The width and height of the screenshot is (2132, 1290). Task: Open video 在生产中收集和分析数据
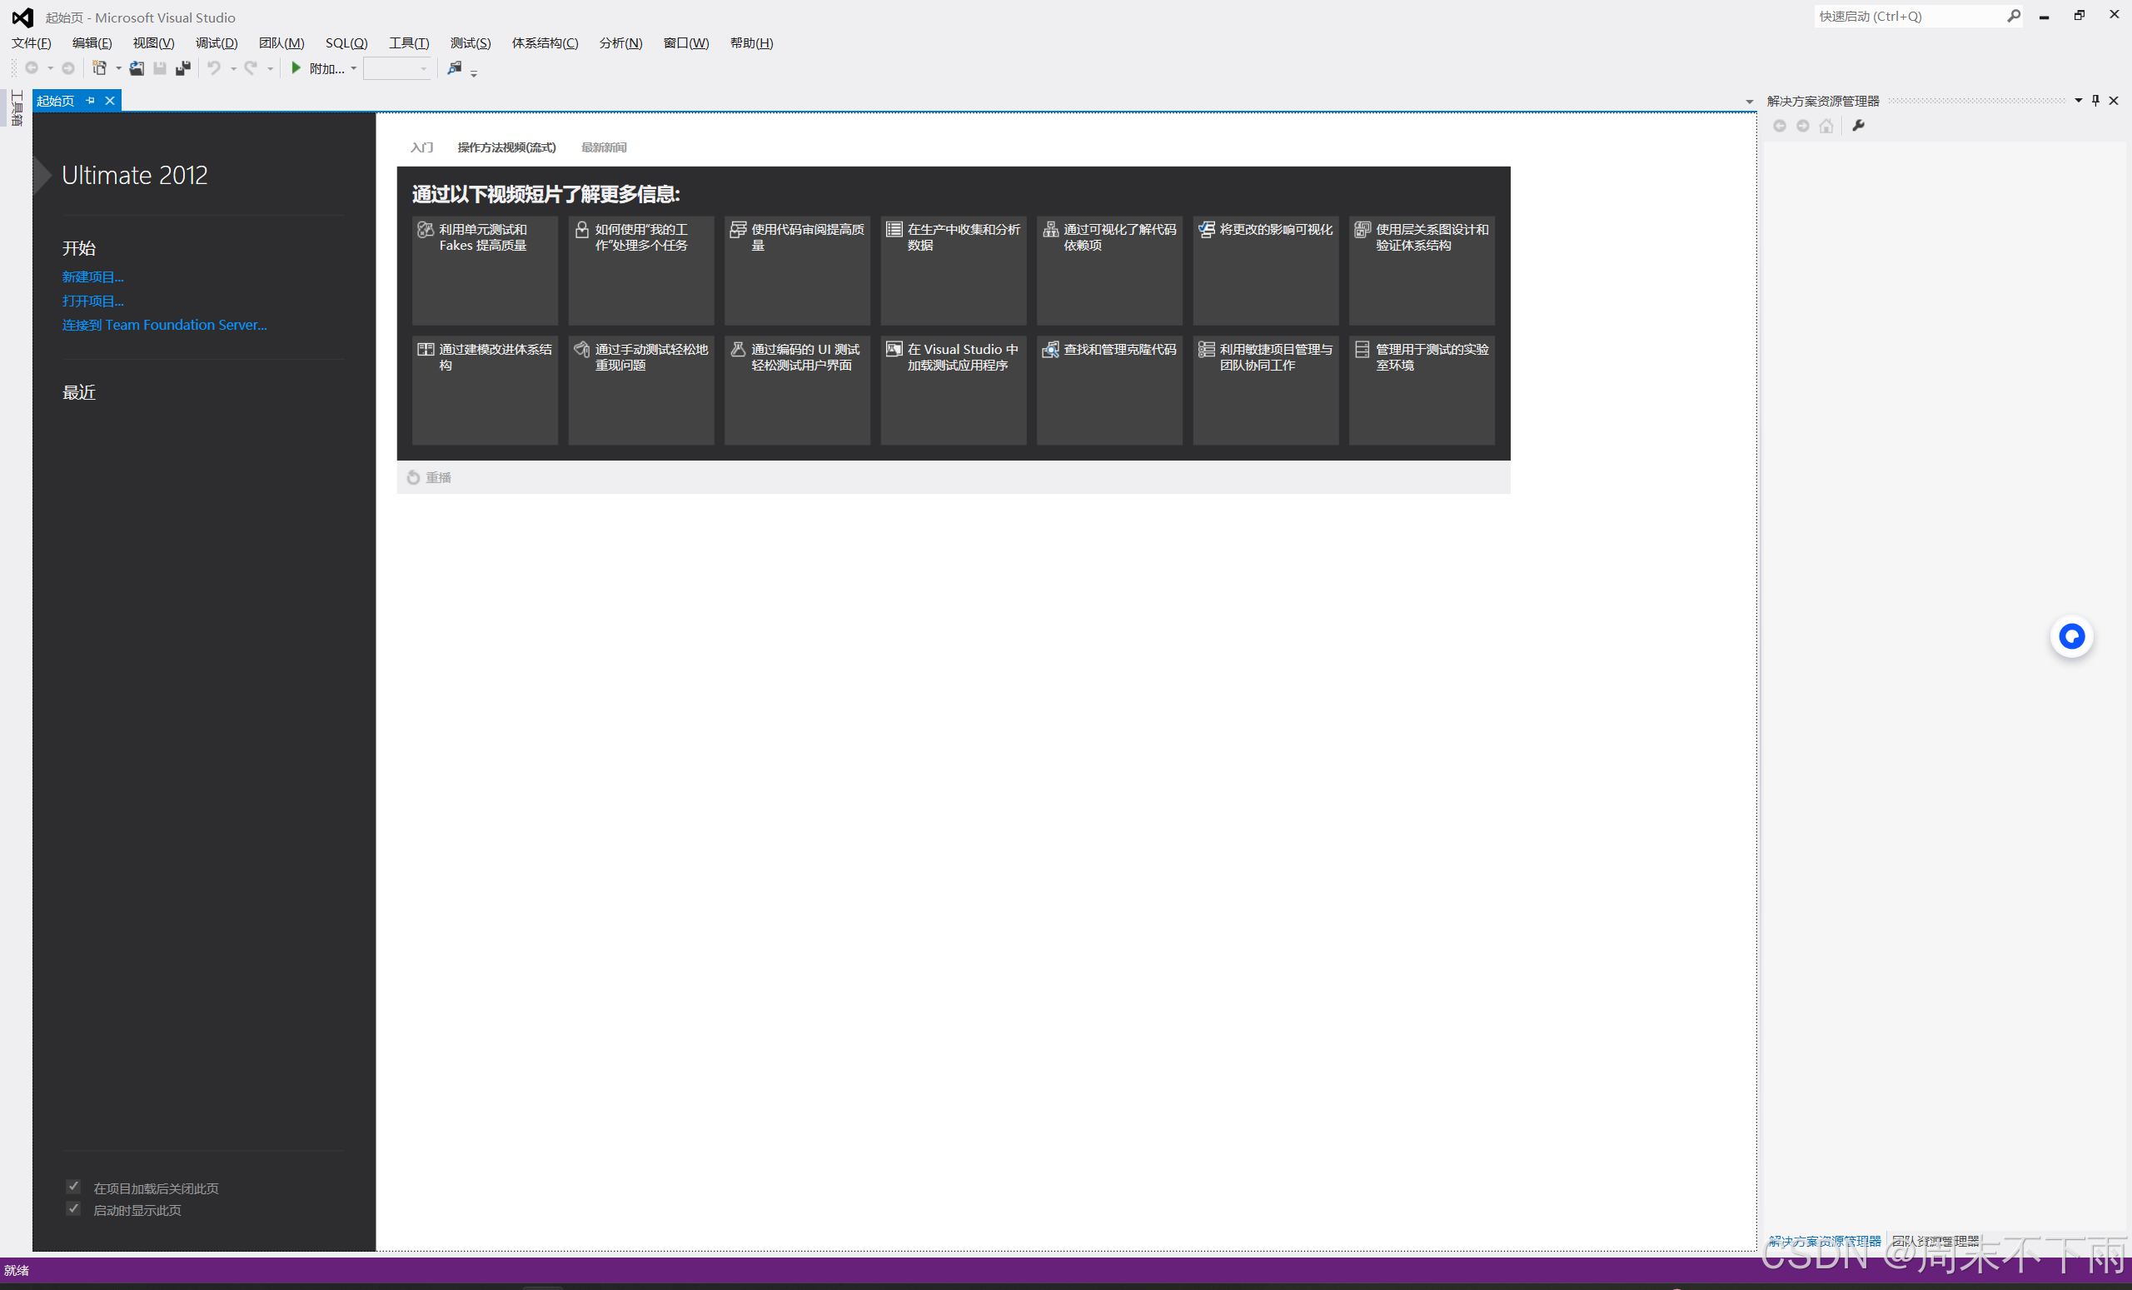pyautogui.click(x=954, y=271)
